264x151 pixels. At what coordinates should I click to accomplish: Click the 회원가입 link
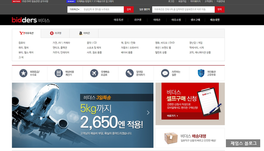click(182, 2)
